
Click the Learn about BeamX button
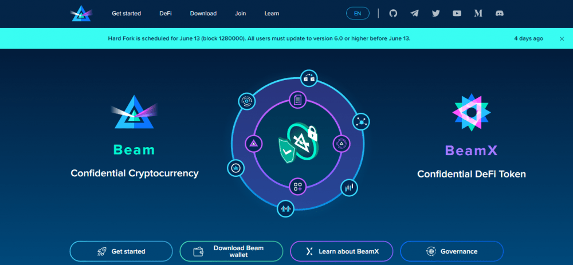click(x=342, y=251)
